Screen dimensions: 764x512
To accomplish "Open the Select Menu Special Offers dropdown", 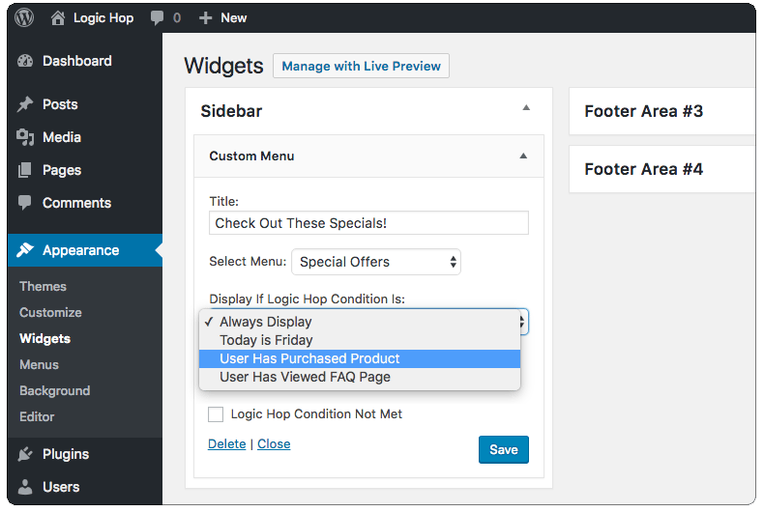I will point(376,262).
